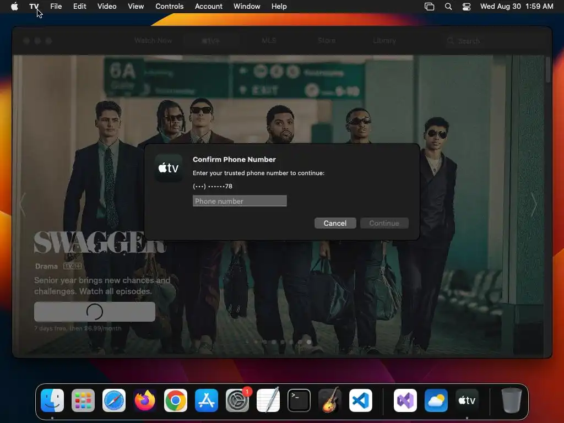Viewport: 564px width, 423px height.
Task: Click the loading subscribe button under Swagger
Action: click(x=95, y=312)
